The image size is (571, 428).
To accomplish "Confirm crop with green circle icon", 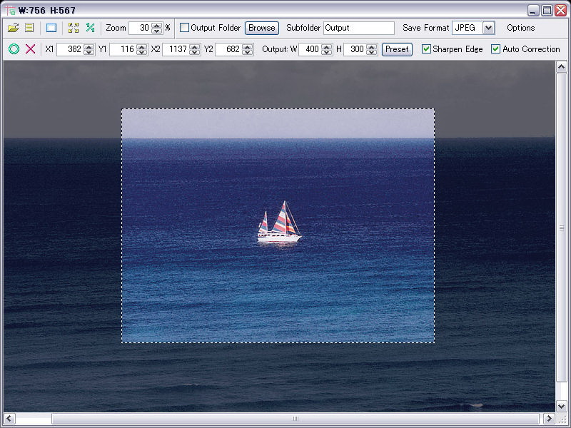I will tap(14, 49).
